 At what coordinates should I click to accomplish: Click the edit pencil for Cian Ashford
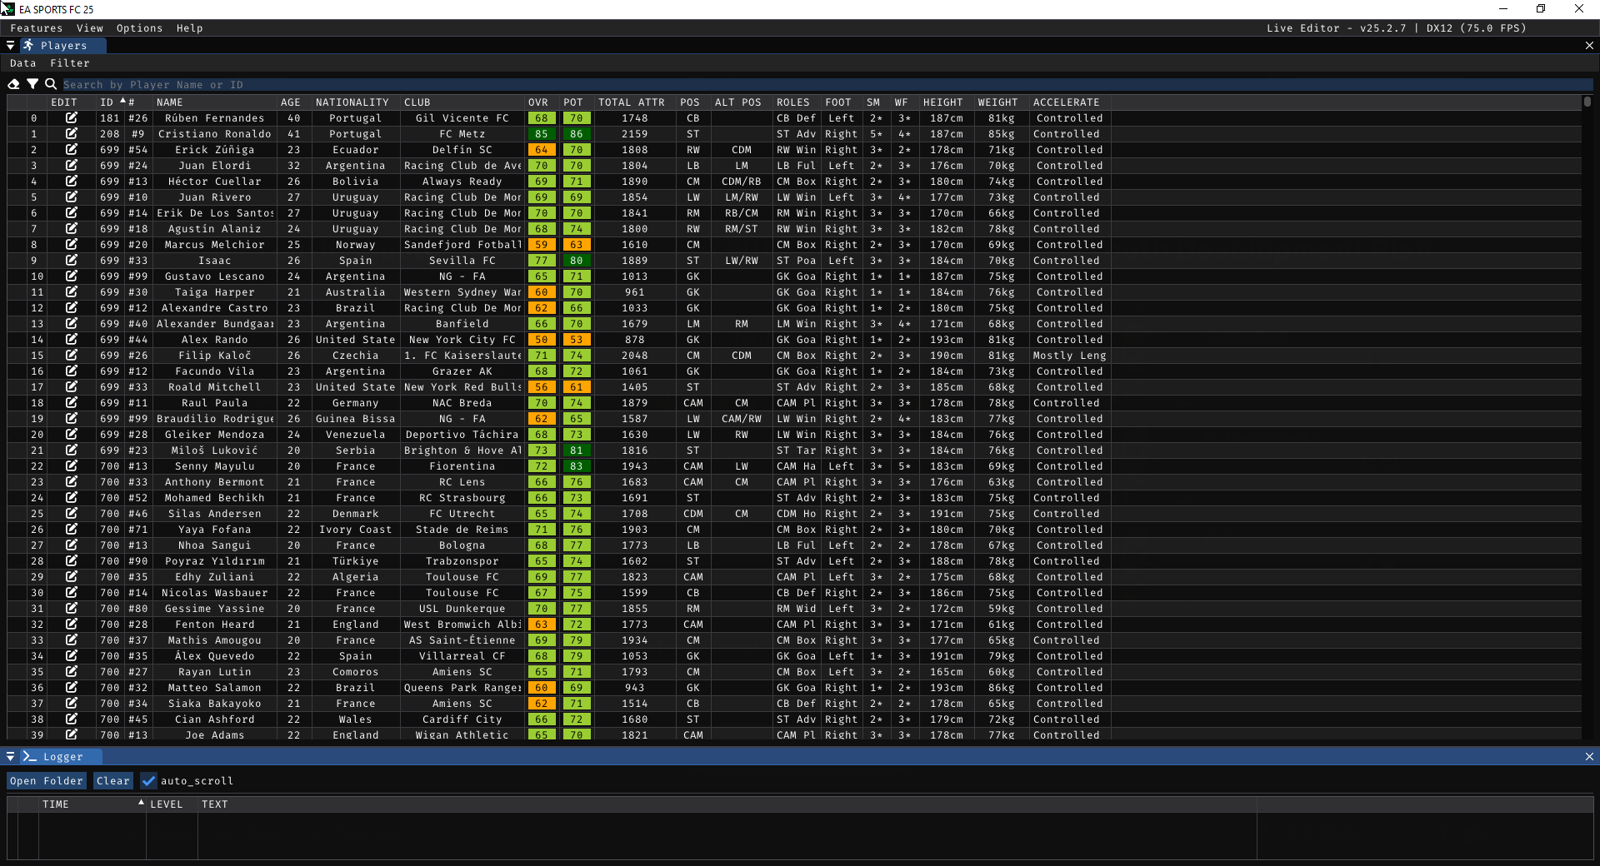72,719
